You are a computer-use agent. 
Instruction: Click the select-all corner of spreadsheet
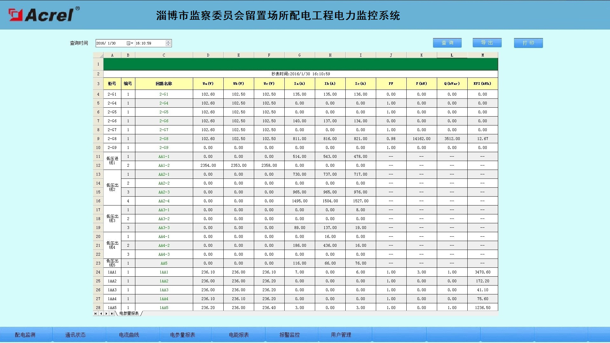(98, 55)
